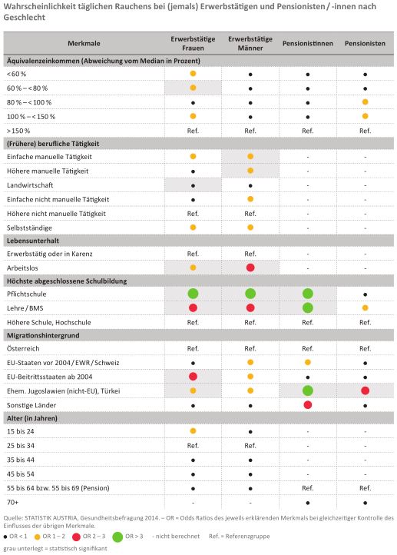Select the Pensionistinnen column header

(x=308, y=44)
